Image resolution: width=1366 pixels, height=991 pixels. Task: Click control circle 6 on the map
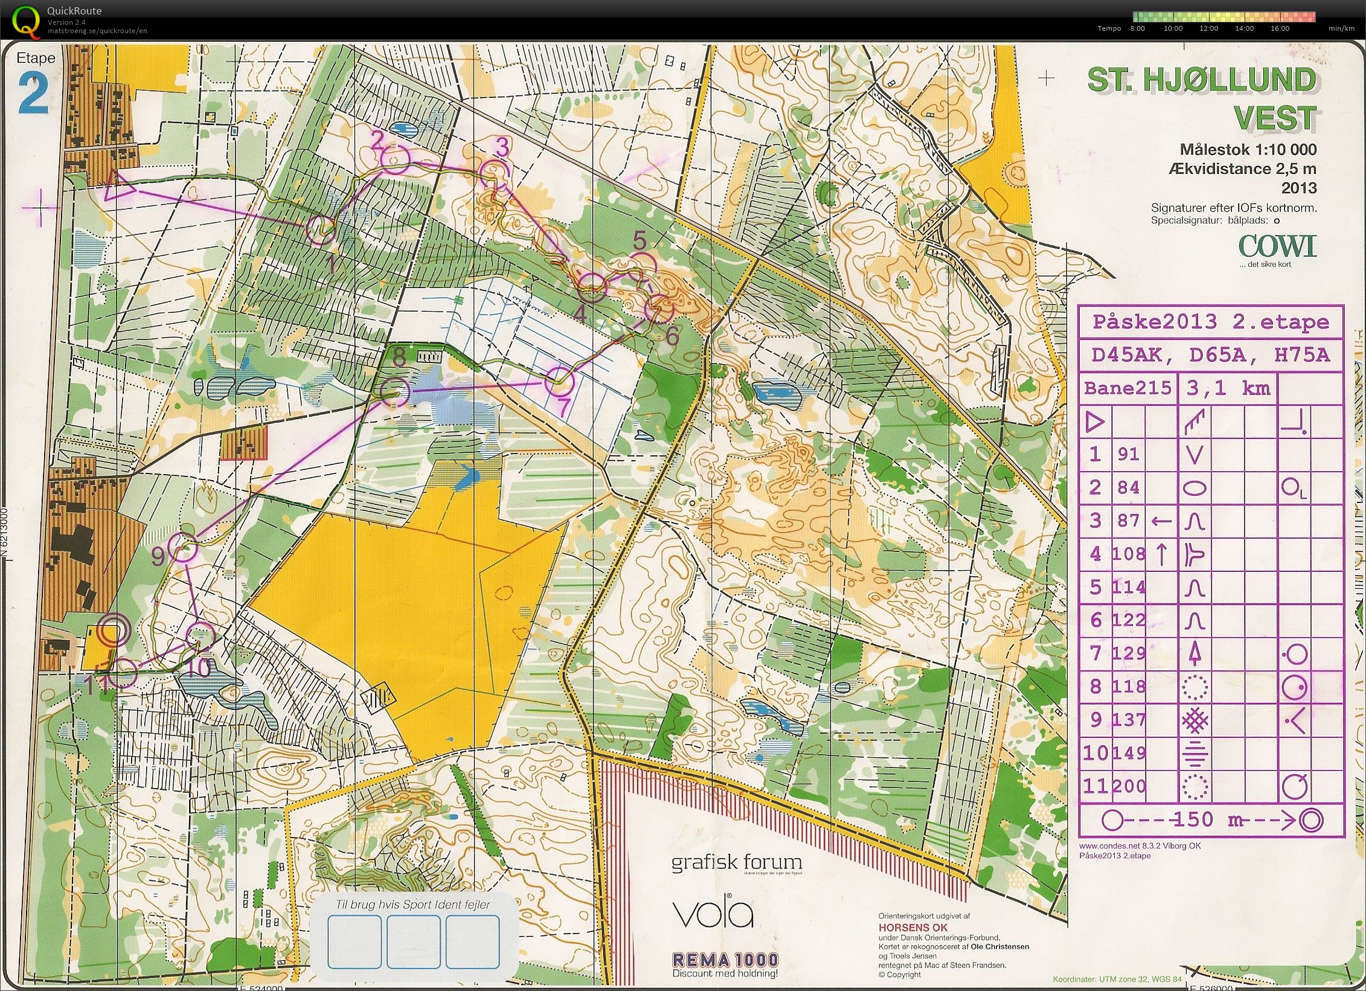659,309
